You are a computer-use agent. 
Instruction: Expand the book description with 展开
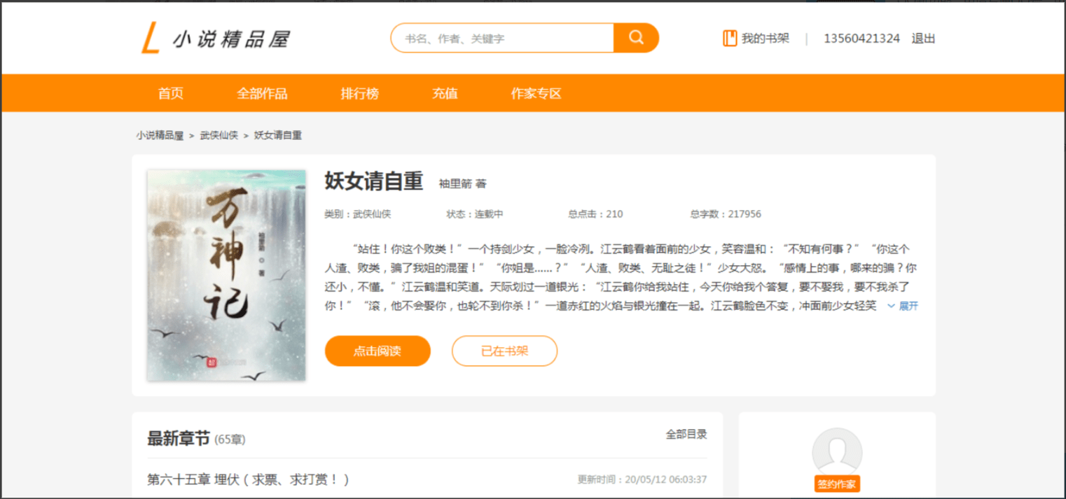click(903, 306)
